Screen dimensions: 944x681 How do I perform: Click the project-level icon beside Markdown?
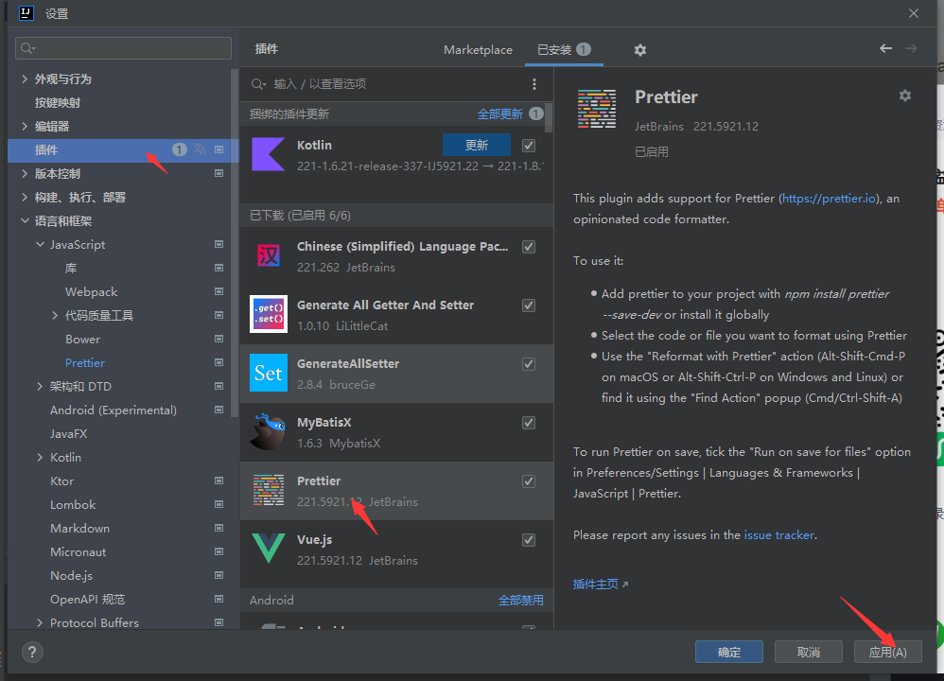point(219,528)
